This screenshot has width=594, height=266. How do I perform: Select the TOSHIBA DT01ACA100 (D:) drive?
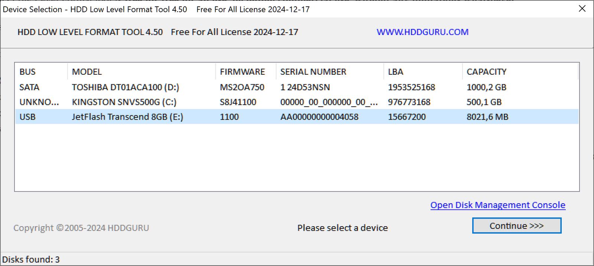[125, 87]
